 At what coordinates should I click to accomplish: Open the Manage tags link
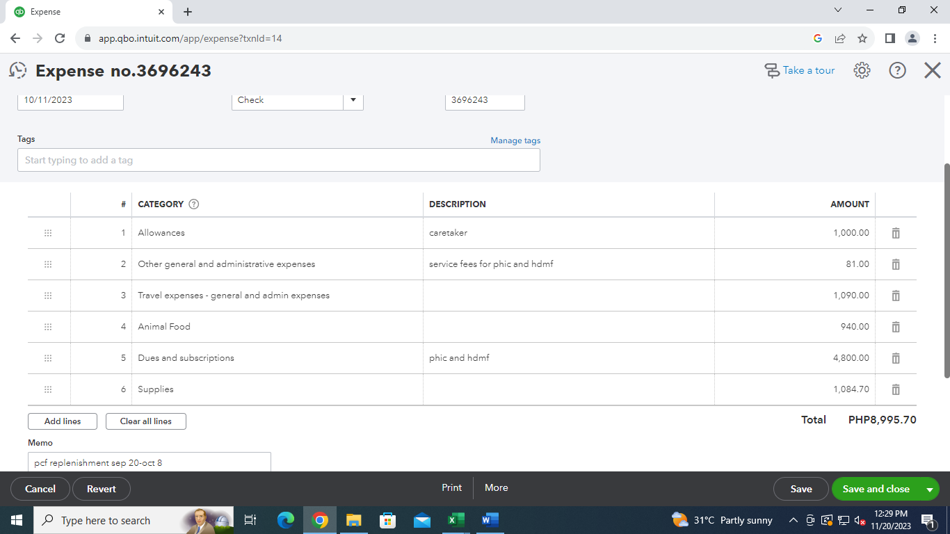[515, 140]
